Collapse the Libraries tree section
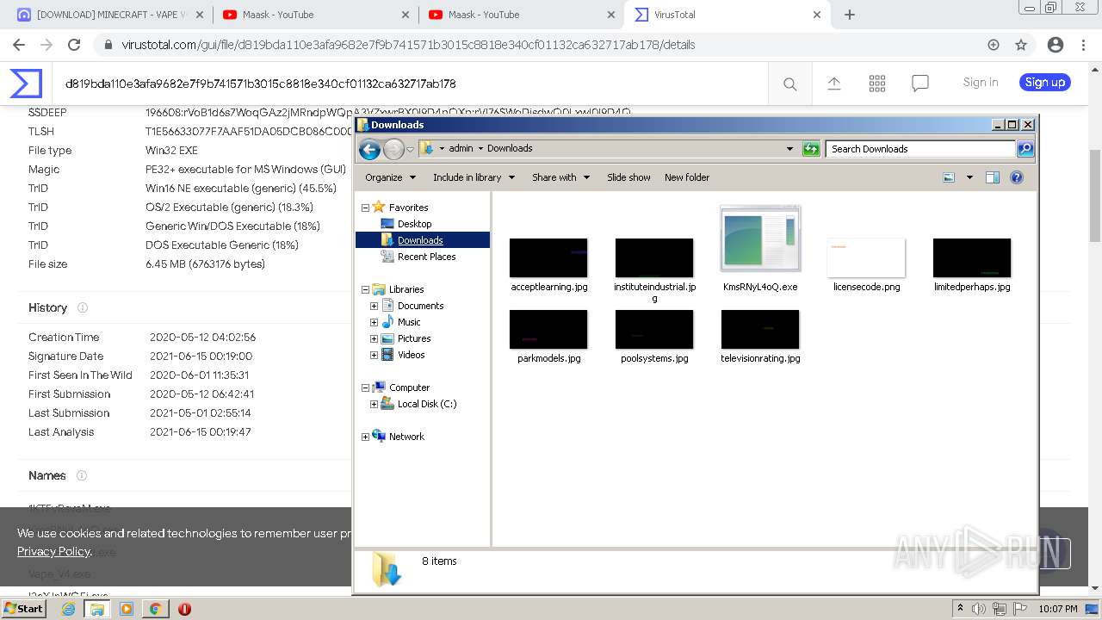1102x620 pixels. [365, 289]
